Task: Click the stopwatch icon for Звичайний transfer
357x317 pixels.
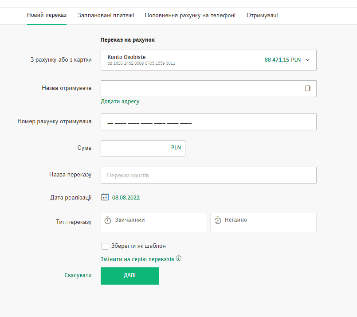Action: (x=108, y=220)
